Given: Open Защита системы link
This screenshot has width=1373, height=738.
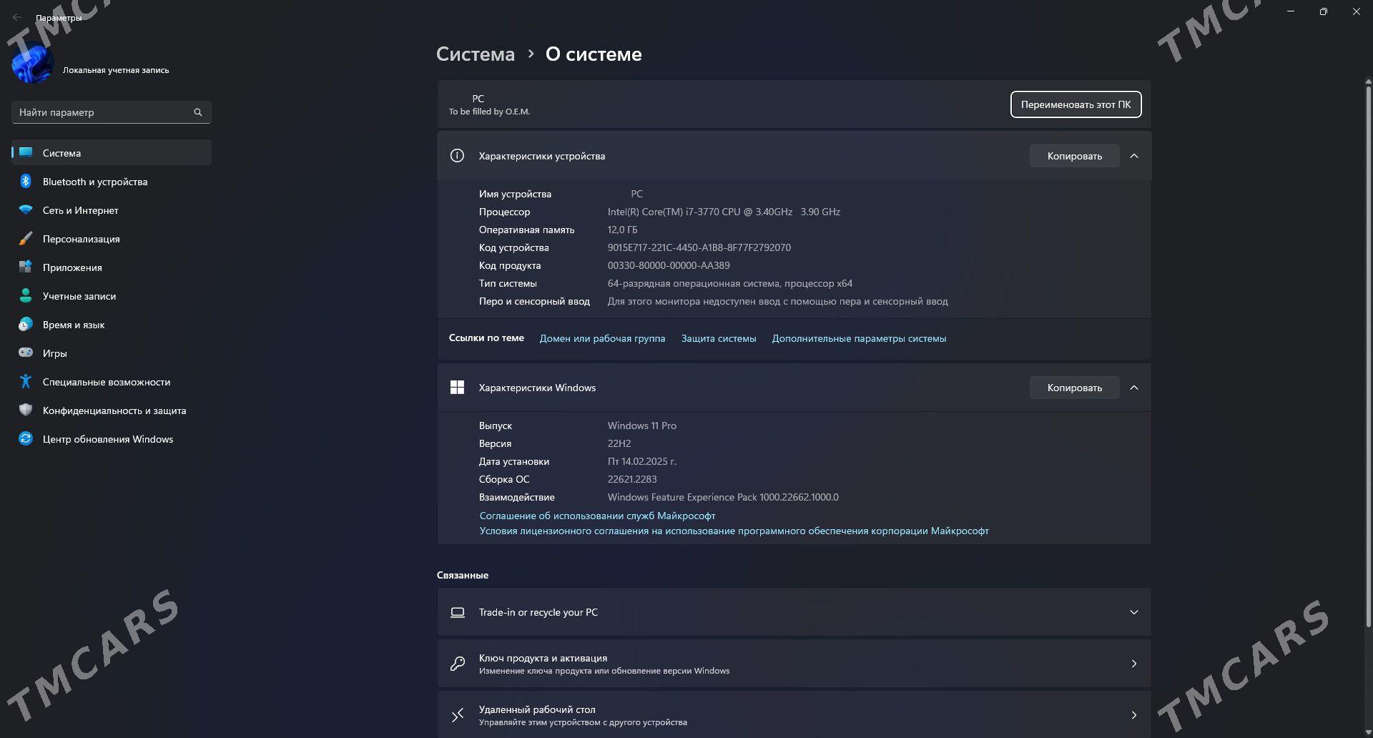Looking at the screenshot, I should click(719, 338).
